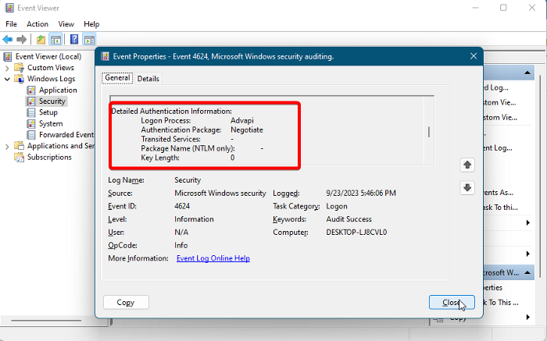Select Event Viewer (Local) root node
547x341 pixels.
click(x=48, y=56)
